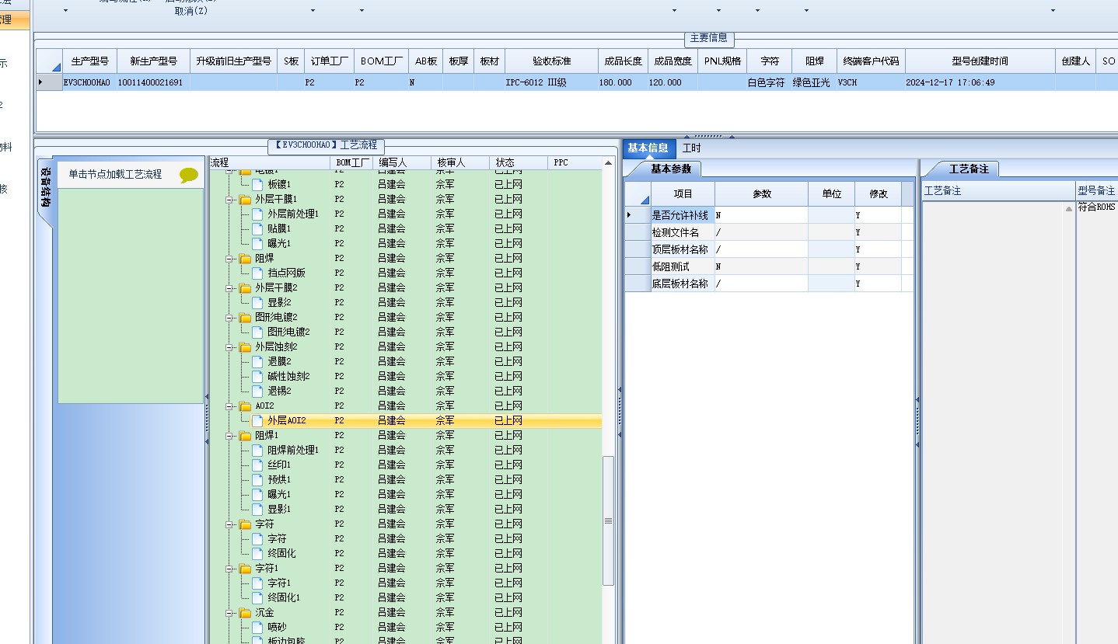This screenshot has width=1118, height=644.
Task: Click the document icon of 喷砂
Action: click(257, 628)
